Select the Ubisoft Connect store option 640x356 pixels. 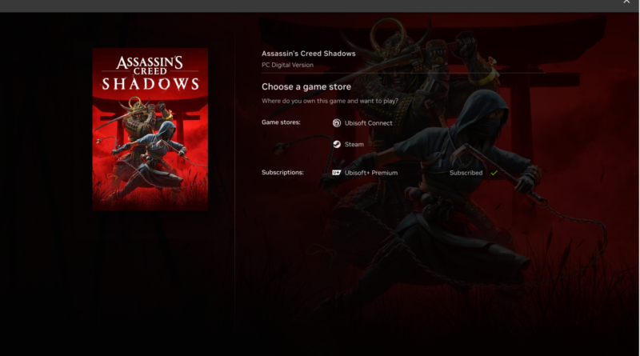tap(368, 123)
